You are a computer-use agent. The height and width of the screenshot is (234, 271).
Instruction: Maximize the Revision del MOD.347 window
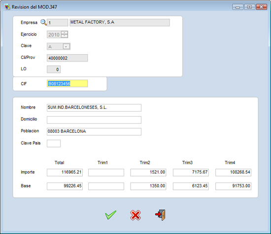coord(249,7)
